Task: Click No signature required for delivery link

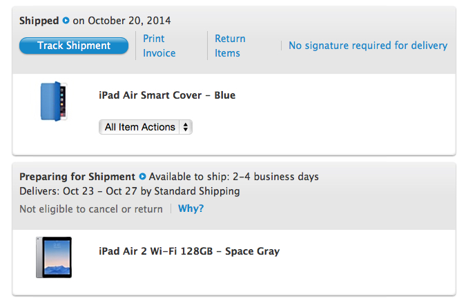Action: click(367, 46)
